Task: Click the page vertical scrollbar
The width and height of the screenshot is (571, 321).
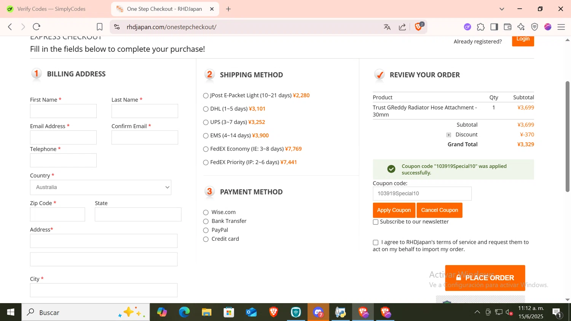Action: (567, 136)
